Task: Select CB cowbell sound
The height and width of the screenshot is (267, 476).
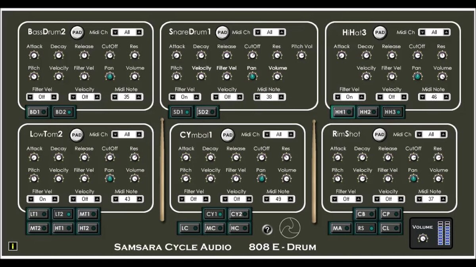Action: coord(366,214)
